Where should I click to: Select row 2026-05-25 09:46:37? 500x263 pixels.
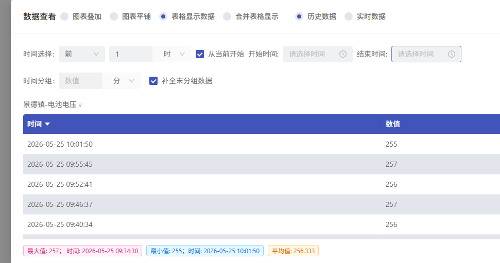click(262, 204)
